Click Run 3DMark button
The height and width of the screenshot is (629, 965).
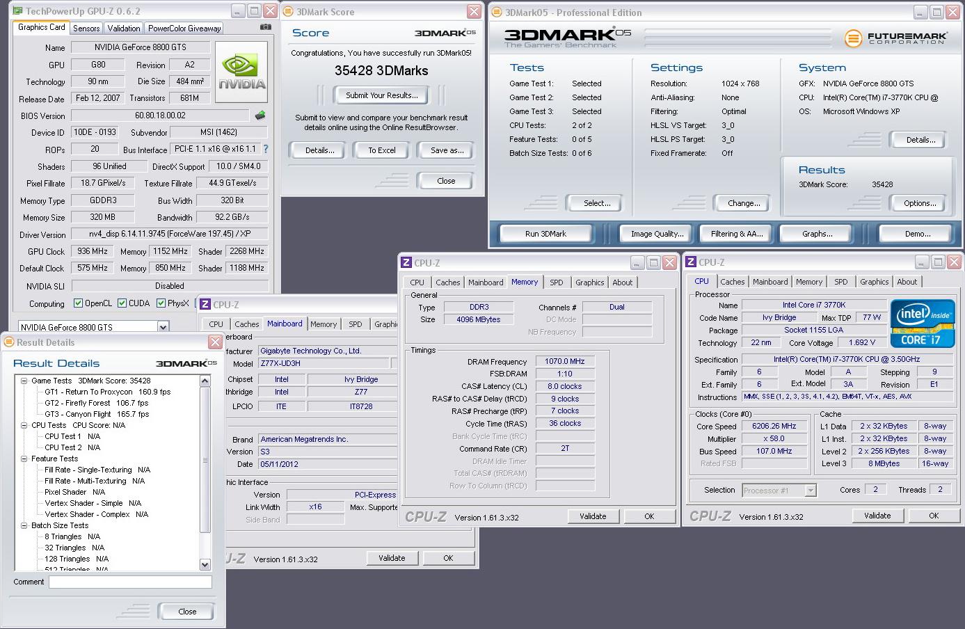(x=545, y=234)
